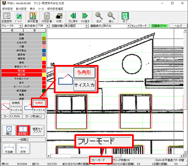Toggle the 建具開口 fitting opening mode button

coord(23,130)
